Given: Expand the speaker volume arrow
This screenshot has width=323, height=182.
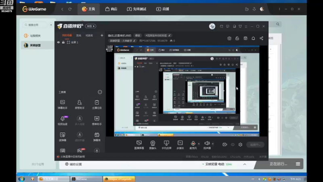Looking at the screenshot, I should 213,144.
